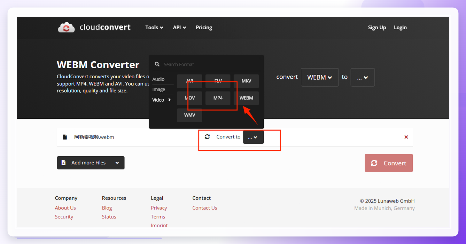Image resolution: width=466 pixels, height=244 pixels.
Task: Click the refresh arrows icon before Convert to
Action: [x=207, y=137]
